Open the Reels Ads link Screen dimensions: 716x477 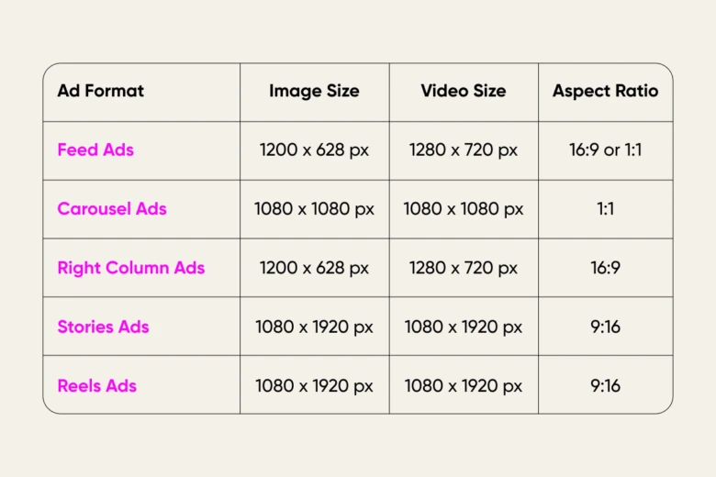click(x=96, y=385)
